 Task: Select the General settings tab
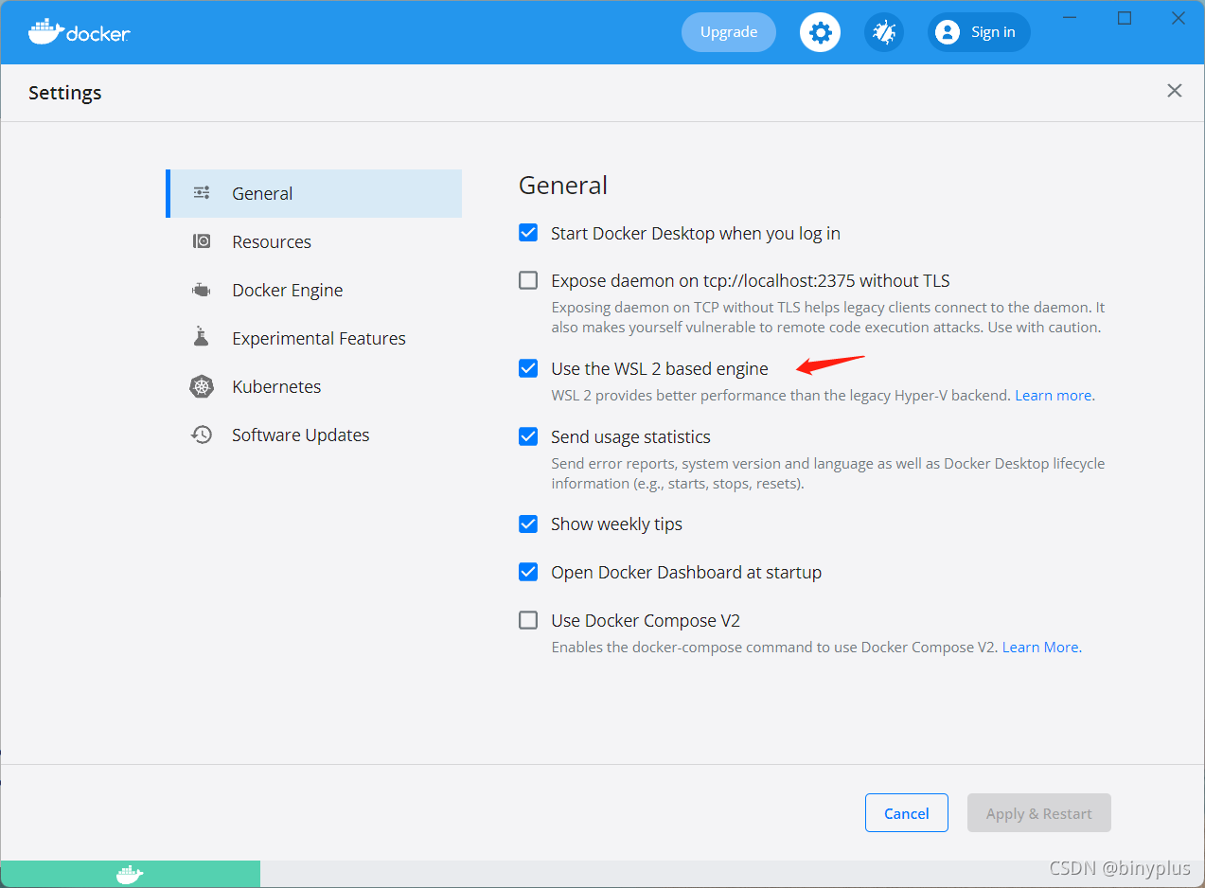313,193
